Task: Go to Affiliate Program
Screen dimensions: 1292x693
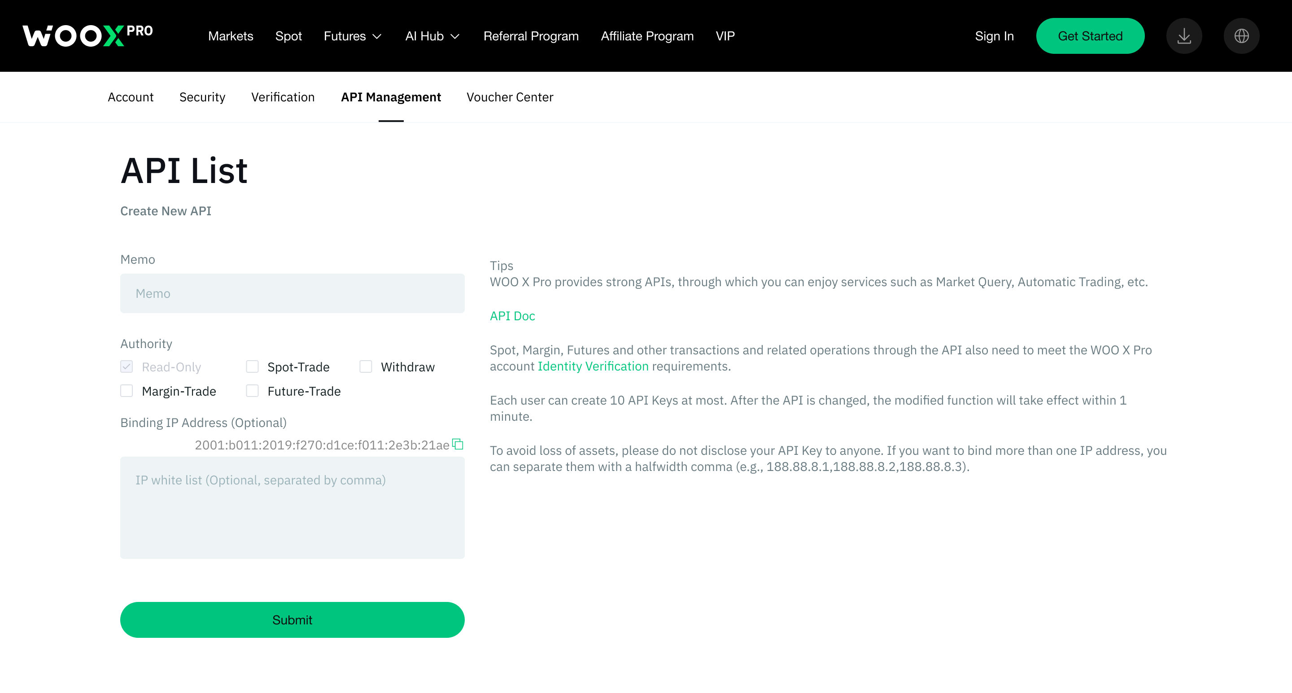Action: tap(647, 36)
